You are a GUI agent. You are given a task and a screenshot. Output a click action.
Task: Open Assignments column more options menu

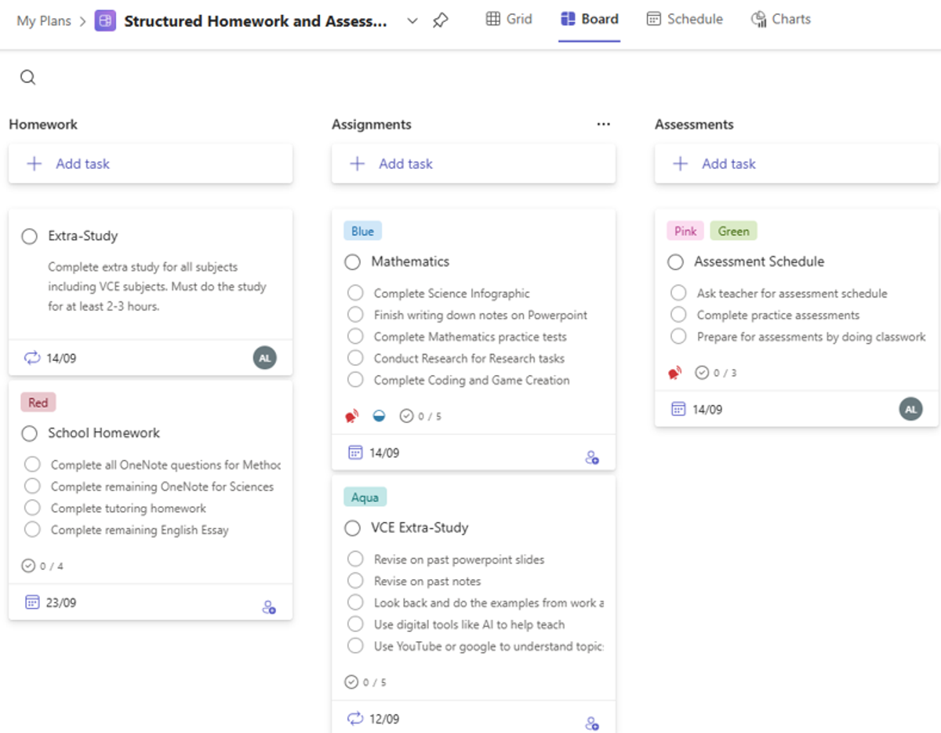[603, 124]
